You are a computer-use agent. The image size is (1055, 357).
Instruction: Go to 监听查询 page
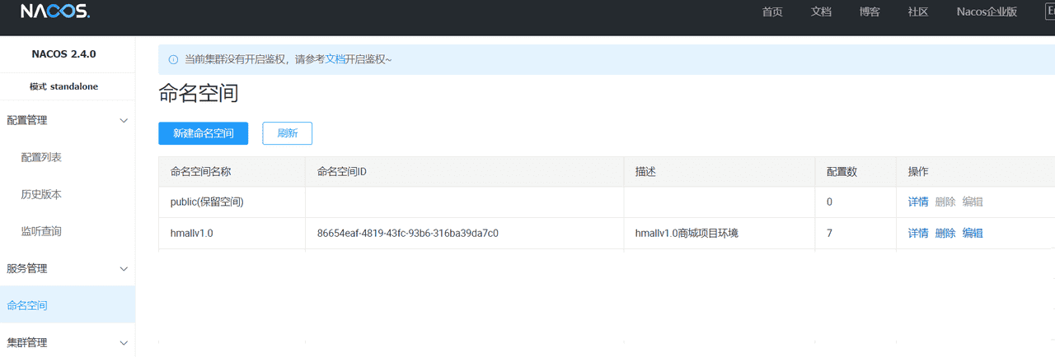pyautogui.click(x=41, y=231)
